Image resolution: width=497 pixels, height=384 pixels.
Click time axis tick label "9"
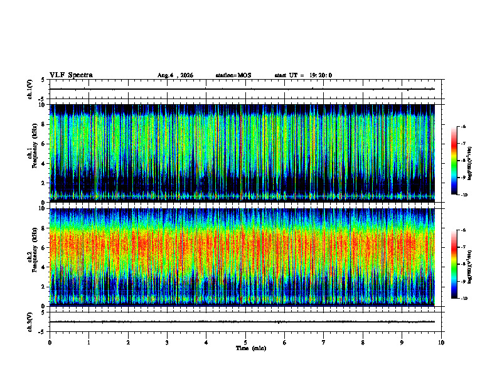coord(402,343)
